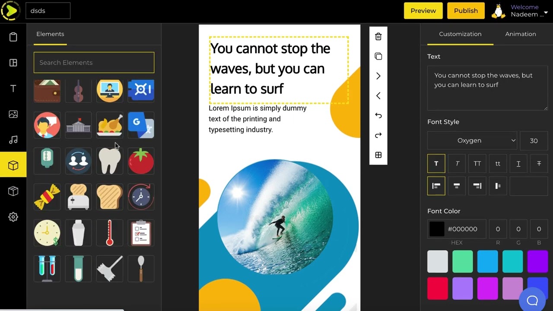Select the Elements tab
This screenshot has height=311, width=553.
click(x=50, y=34)
